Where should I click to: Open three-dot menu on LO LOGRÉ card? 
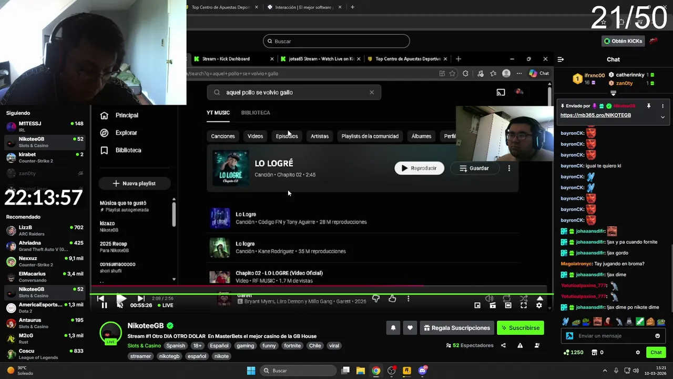click(509, 168)
